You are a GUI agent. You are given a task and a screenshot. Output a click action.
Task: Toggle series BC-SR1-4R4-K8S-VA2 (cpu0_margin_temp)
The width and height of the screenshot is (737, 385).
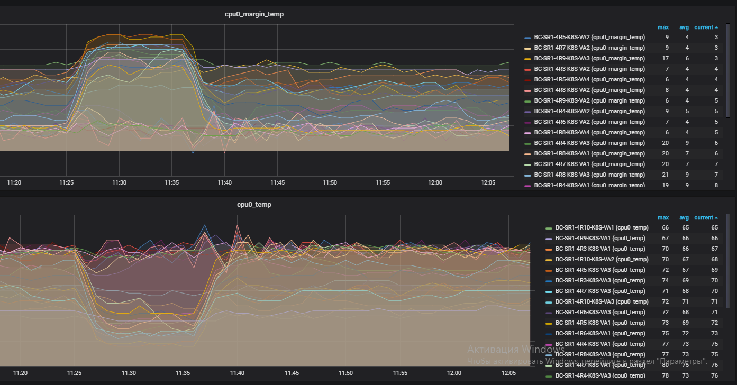[x=589, y=111]
